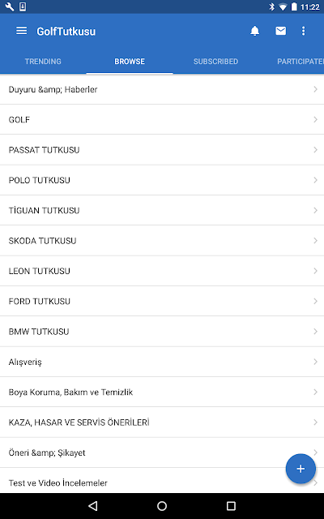The image size is (324, 519).
Task: Expand chevron beside Duyuru & Haberler
Action: click(x=315, y=89)
